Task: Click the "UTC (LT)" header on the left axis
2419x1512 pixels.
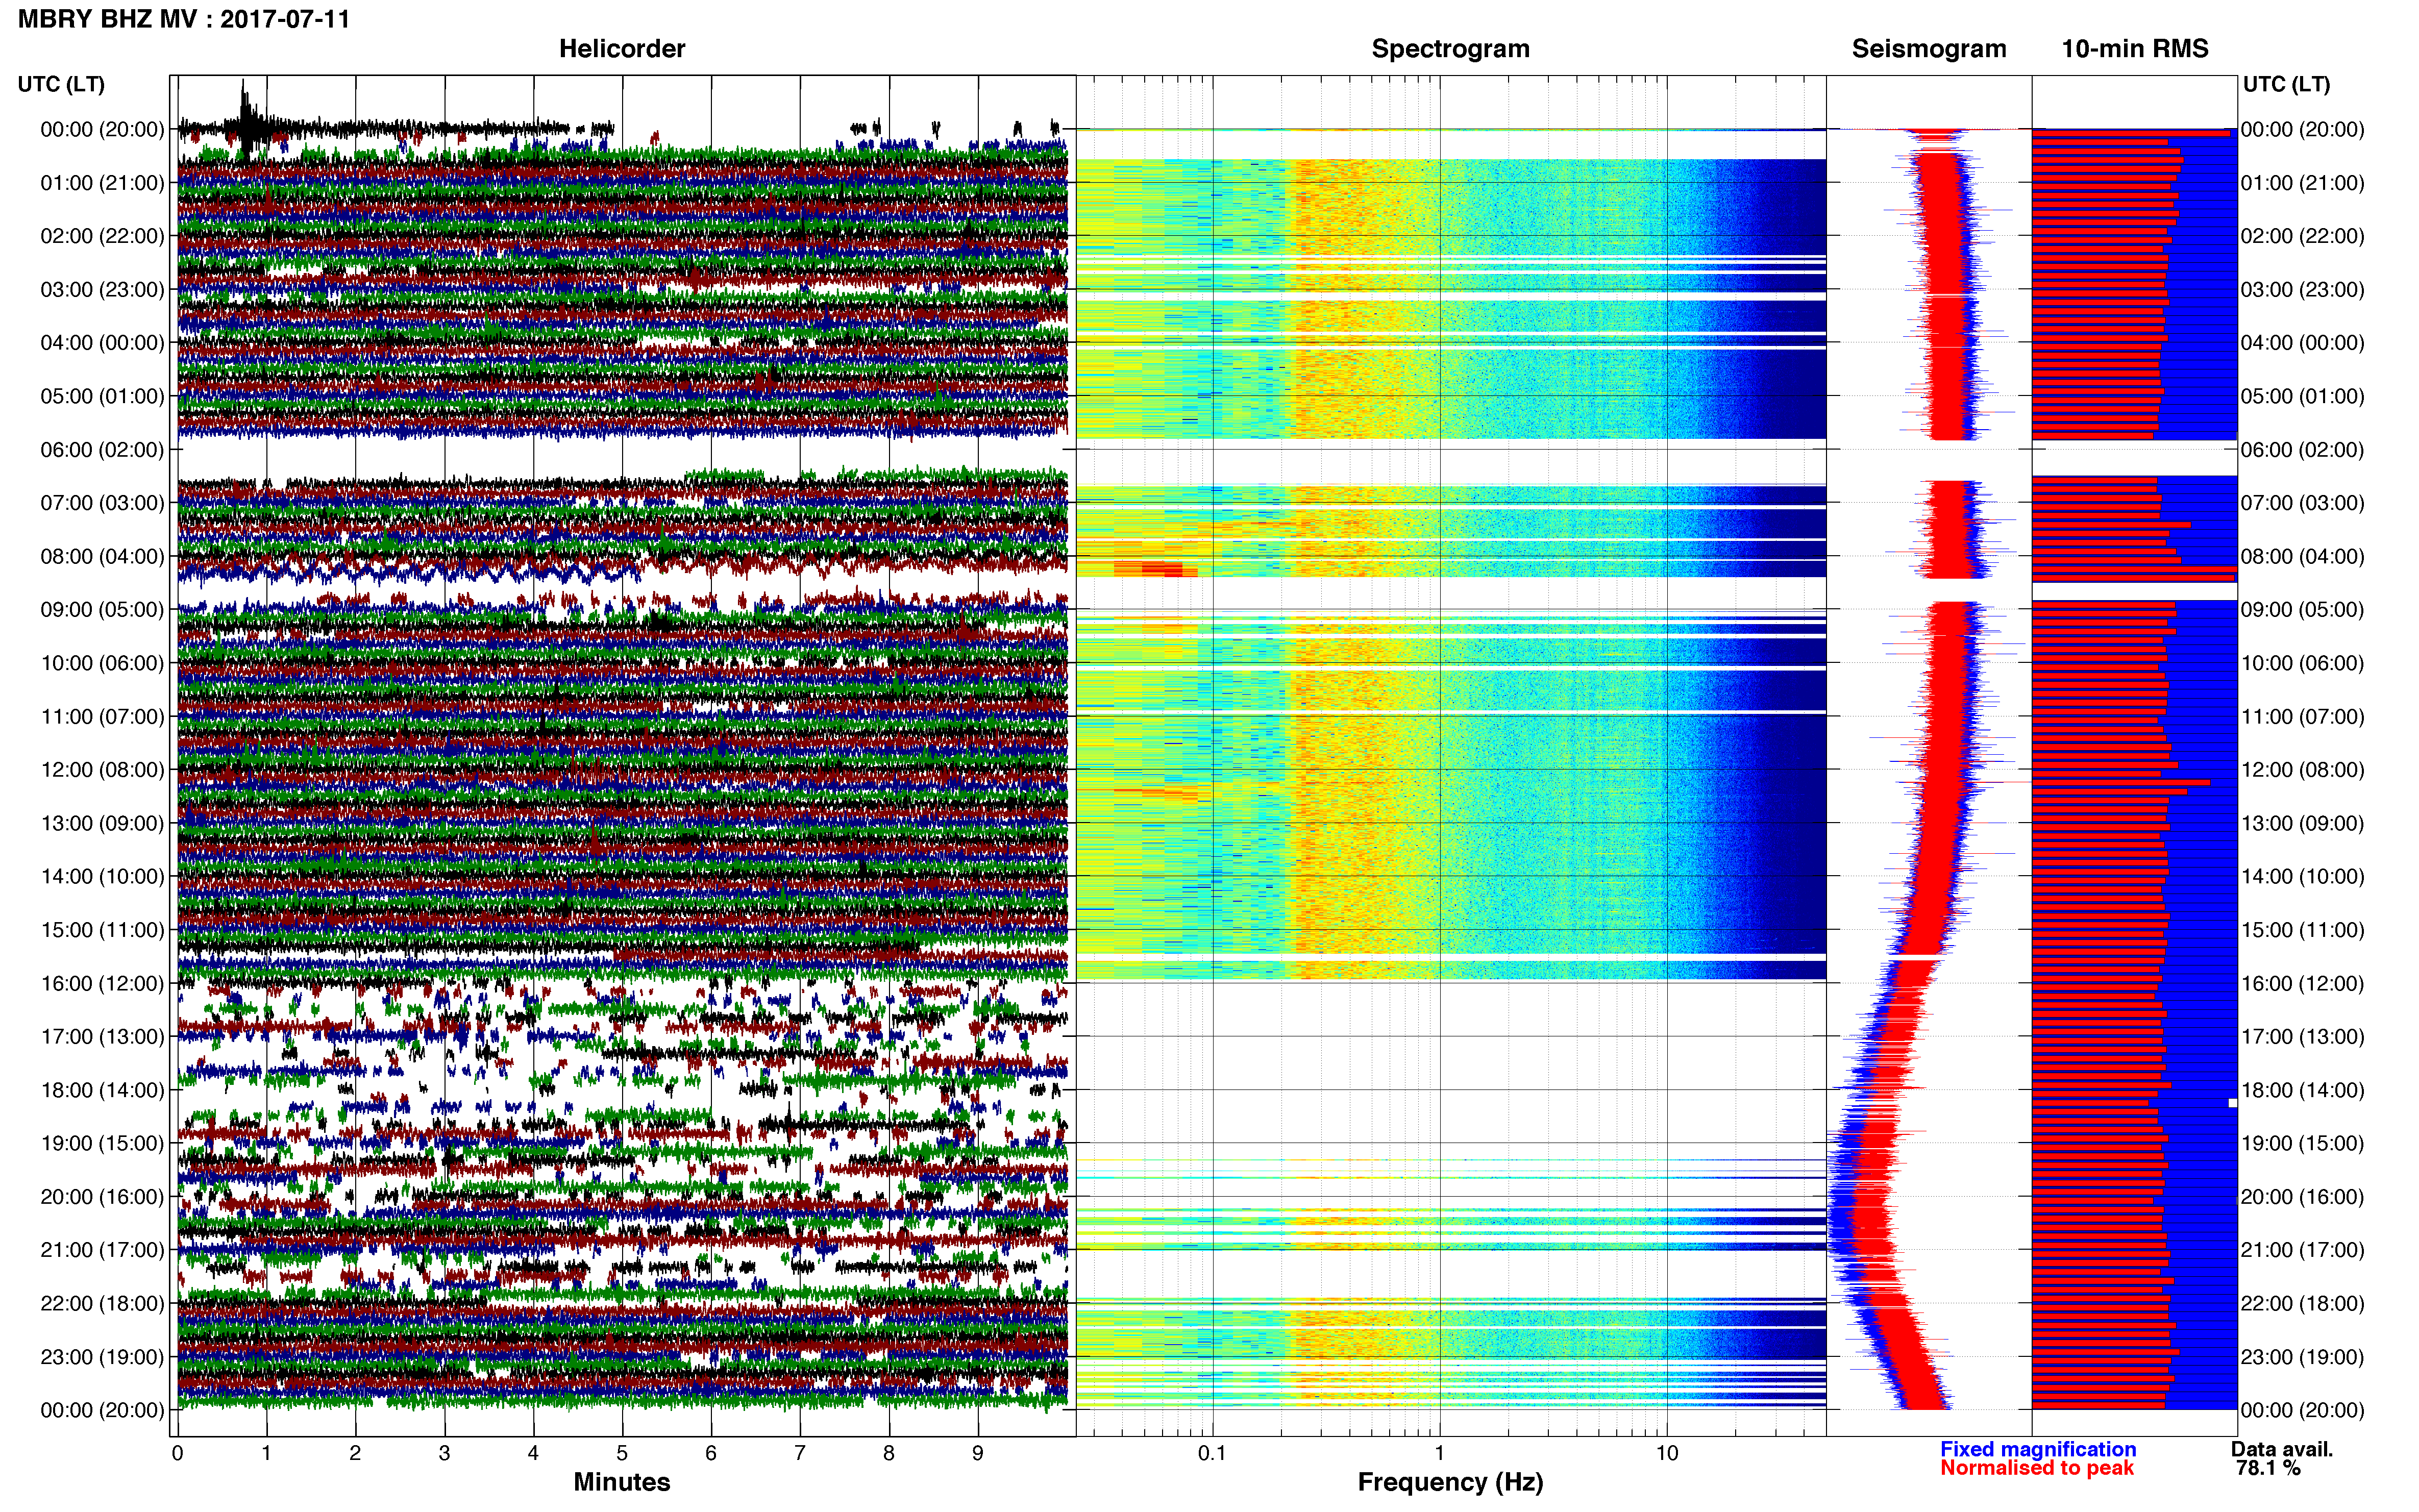Action: tap(61, 84)
